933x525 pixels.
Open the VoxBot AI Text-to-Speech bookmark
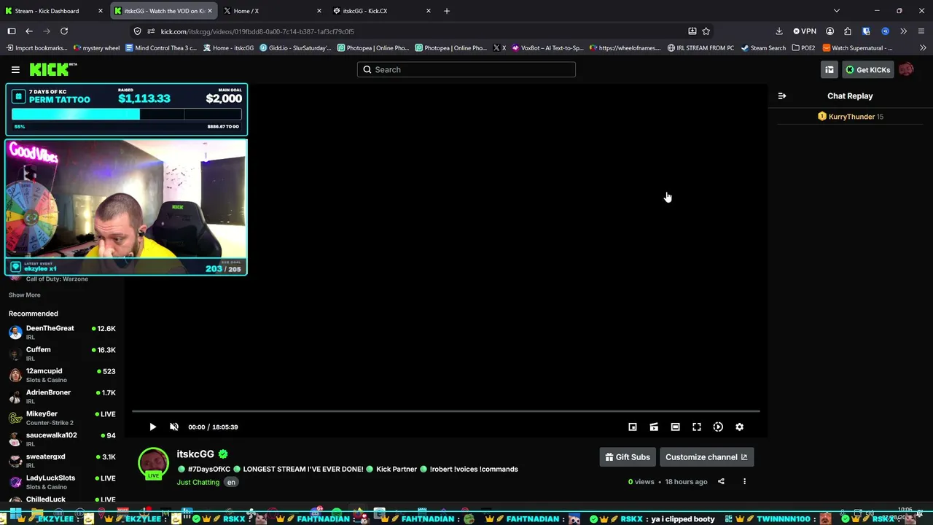click(x=547, y=48)
